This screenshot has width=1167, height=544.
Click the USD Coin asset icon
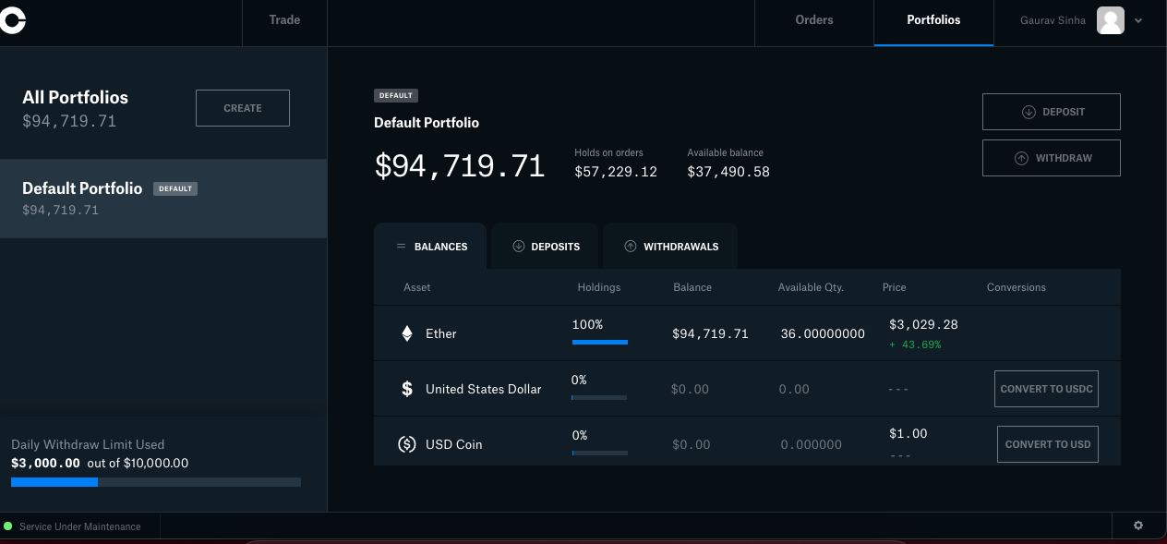[x=406, y=444]
